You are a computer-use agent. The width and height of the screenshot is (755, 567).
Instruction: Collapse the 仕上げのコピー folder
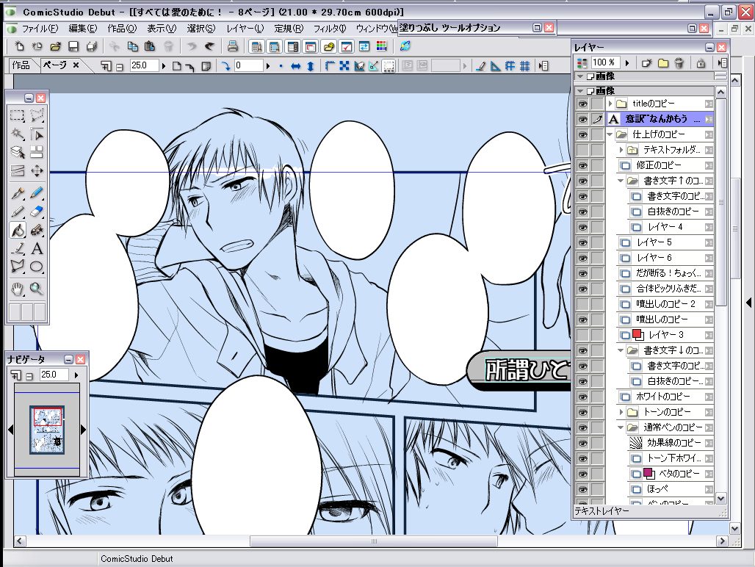tap(610, 134)
